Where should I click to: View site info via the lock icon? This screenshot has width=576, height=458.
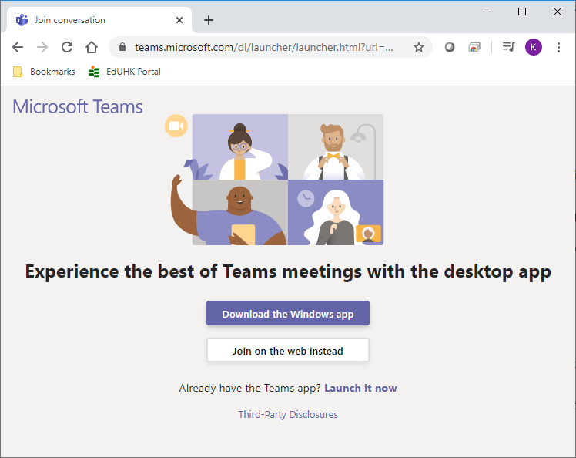(x=122, y=47)
